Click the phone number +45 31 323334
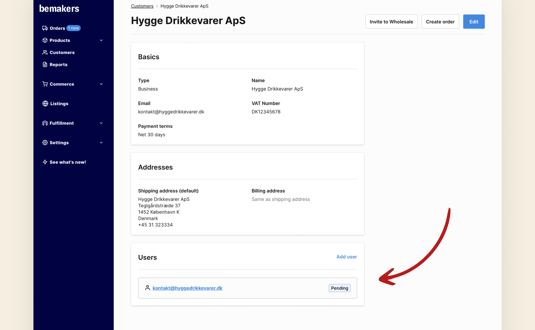The width and height of the screenshot is (535, 330). click(155, 225)
